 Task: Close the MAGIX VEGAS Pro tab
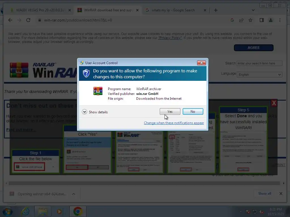pyautogui.click(x=70, y=10)
